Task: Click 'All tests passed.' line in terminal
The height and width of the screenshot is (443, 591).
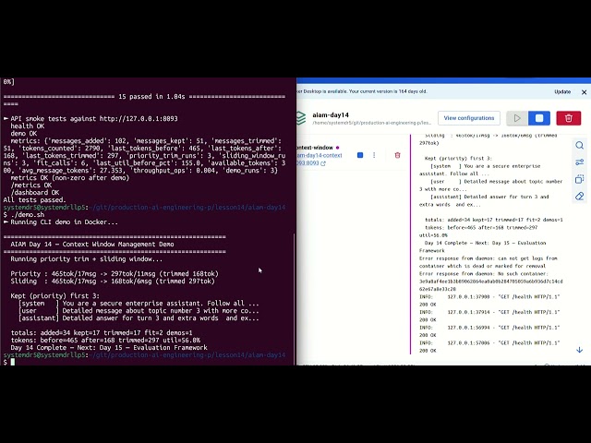Action: coord(35,200)
